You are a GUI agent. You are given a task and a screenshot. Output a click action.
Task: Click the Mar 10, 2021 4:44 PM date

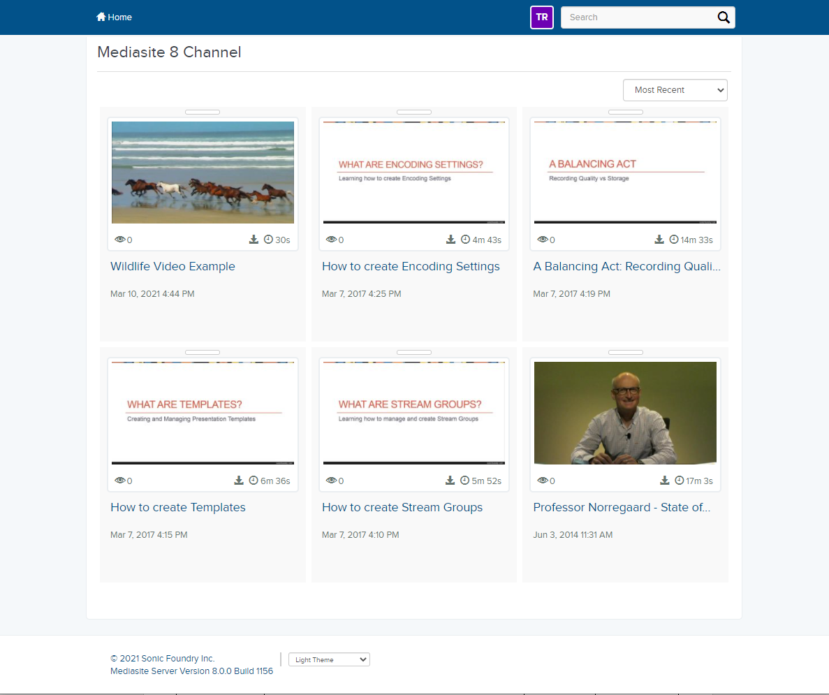pyautogui.click(x=152, y=293)
